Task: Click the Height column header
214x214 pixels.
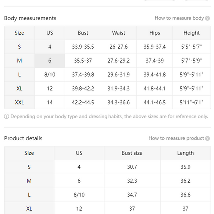Action: 192,33
